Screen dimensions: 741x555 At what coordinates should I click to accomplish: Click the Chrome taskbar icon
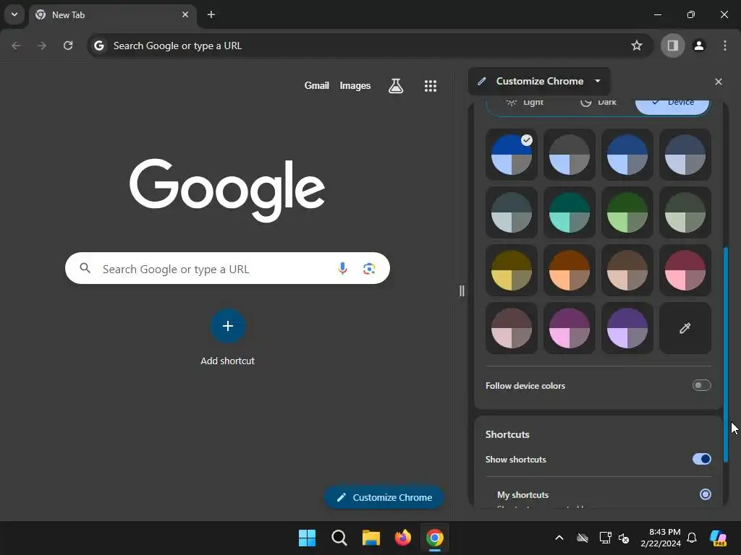435,538
